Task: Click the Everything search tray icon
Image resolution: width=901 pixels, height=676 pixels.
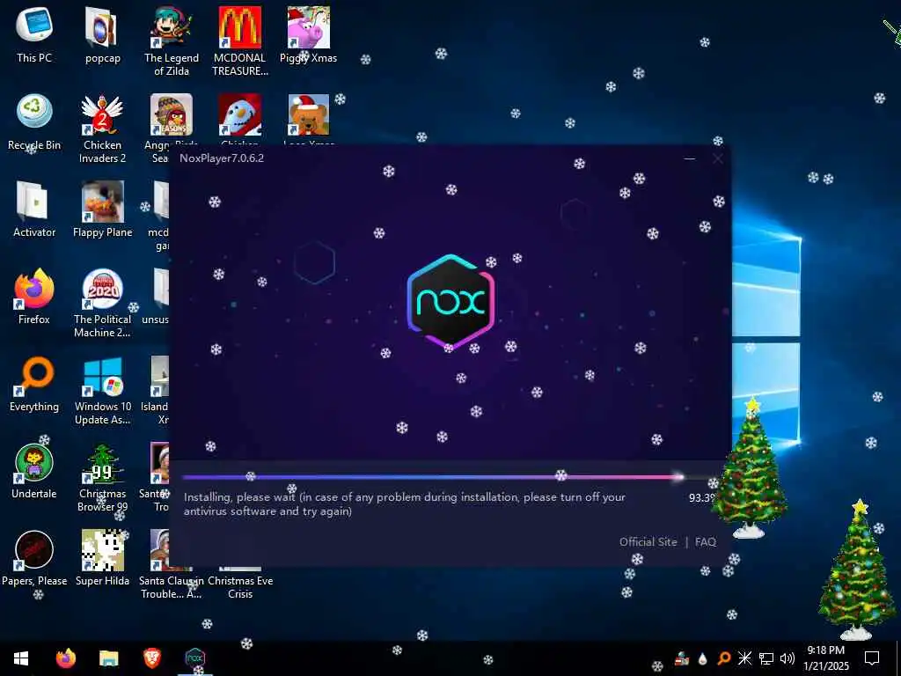Action: click(x=724, y=658)
